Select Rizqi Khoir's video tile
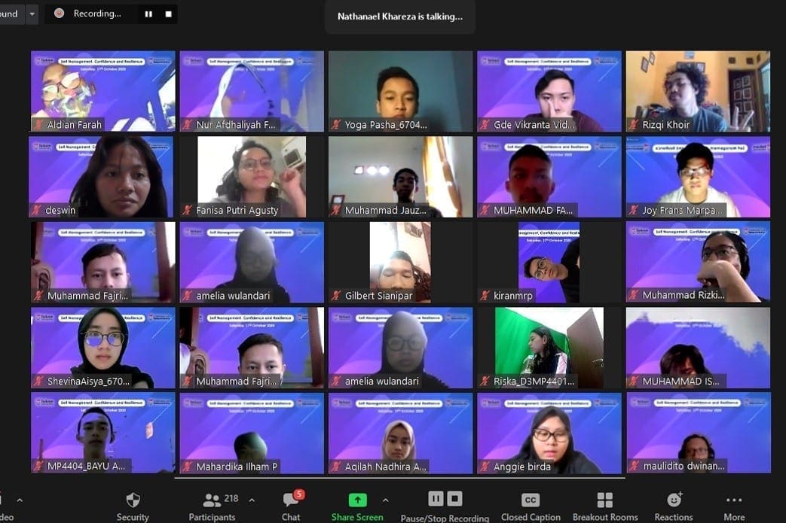 point(698,91)
